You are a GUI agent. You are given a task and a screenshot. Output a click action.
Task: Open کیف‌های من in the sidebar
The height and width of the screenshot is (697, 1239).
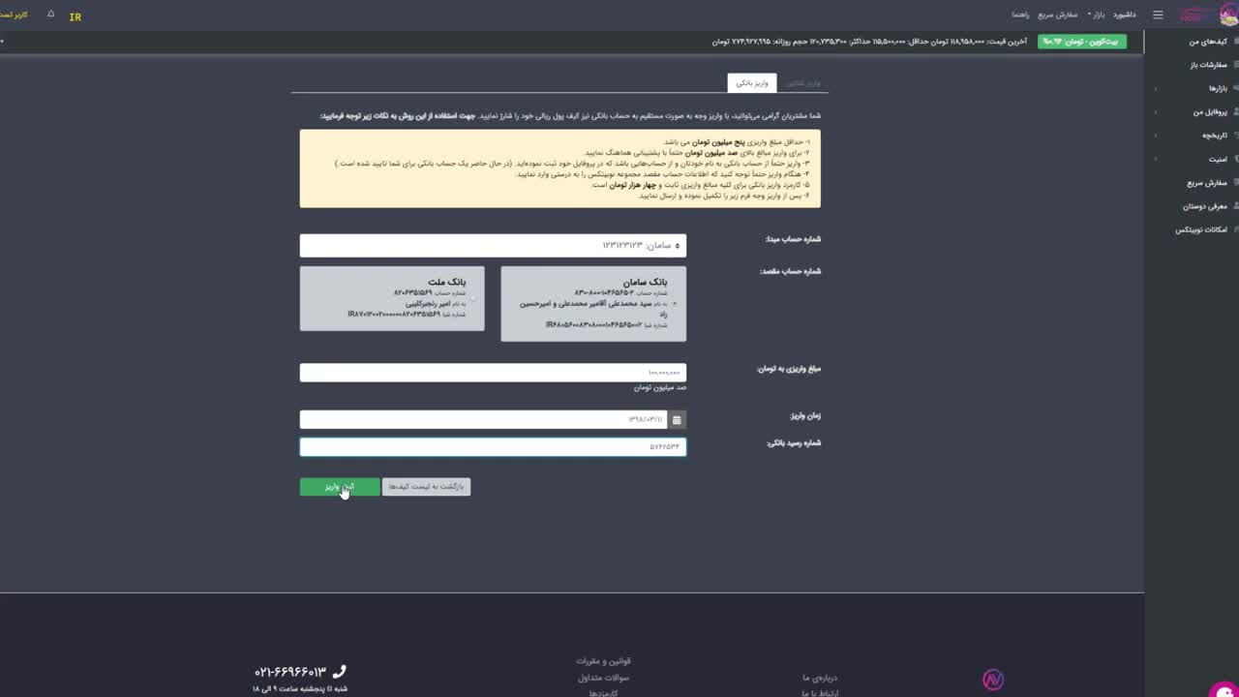point(1207,42)
